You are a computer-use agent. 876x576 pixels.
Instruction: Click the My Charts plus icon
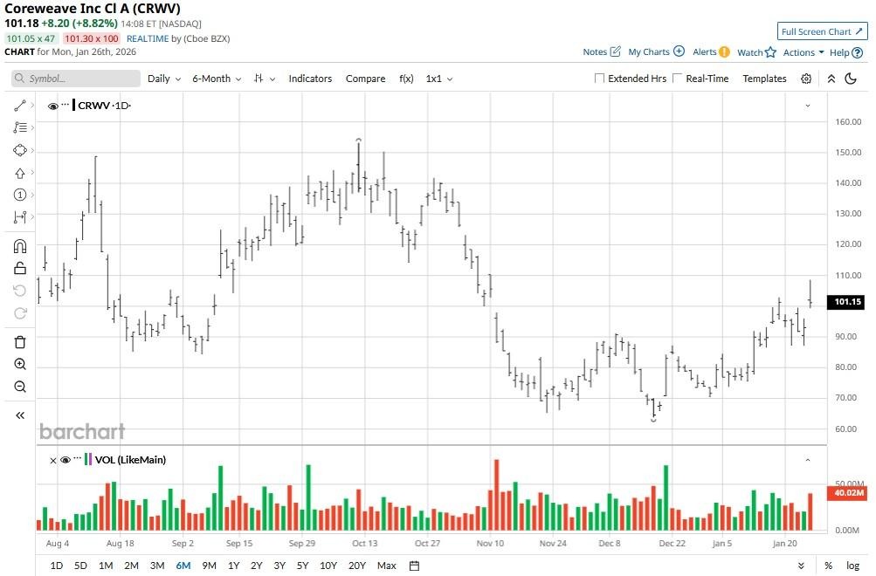point(679,51)
